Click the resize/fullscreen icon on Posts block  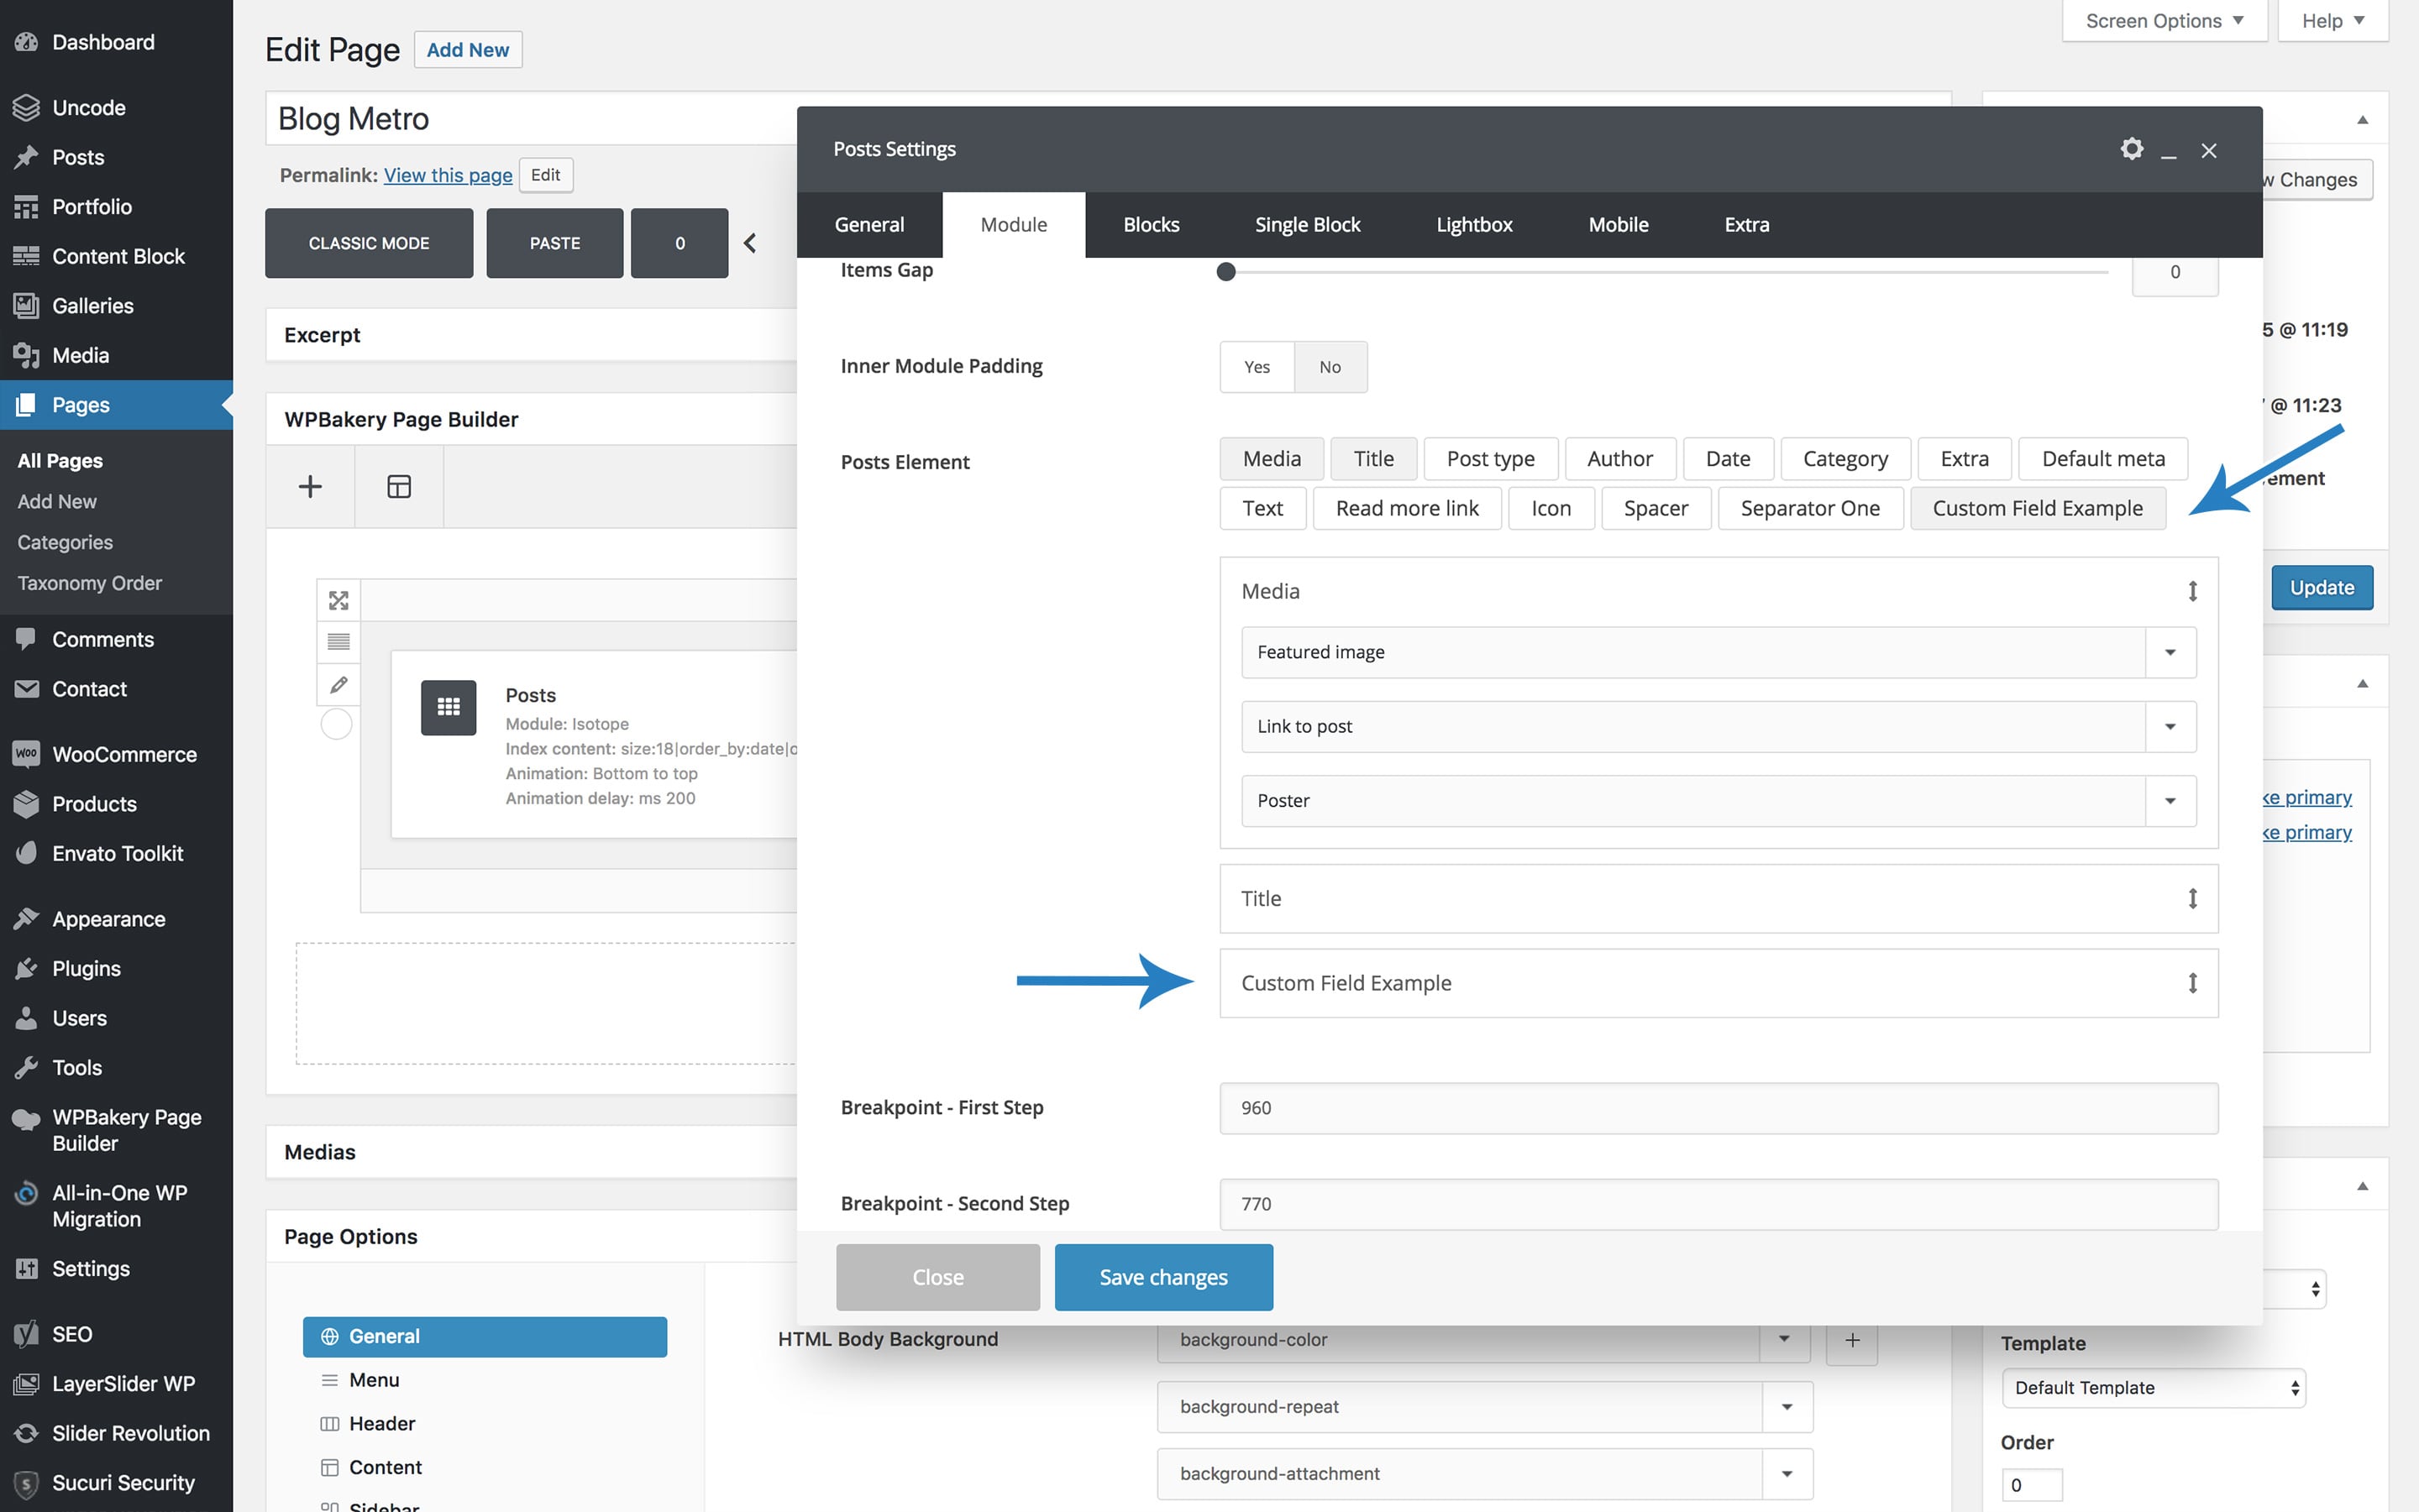tap(338, 599)
